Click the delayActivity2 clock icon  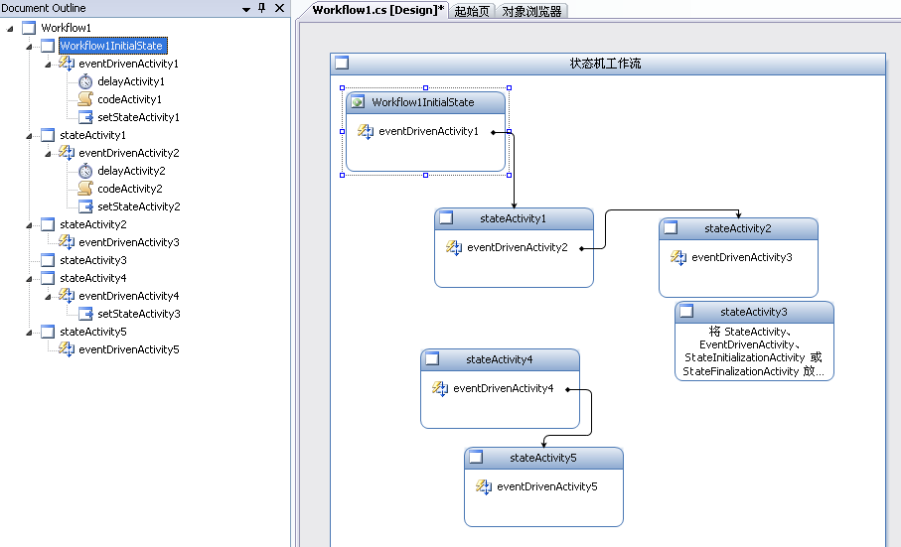pos(85,171)
